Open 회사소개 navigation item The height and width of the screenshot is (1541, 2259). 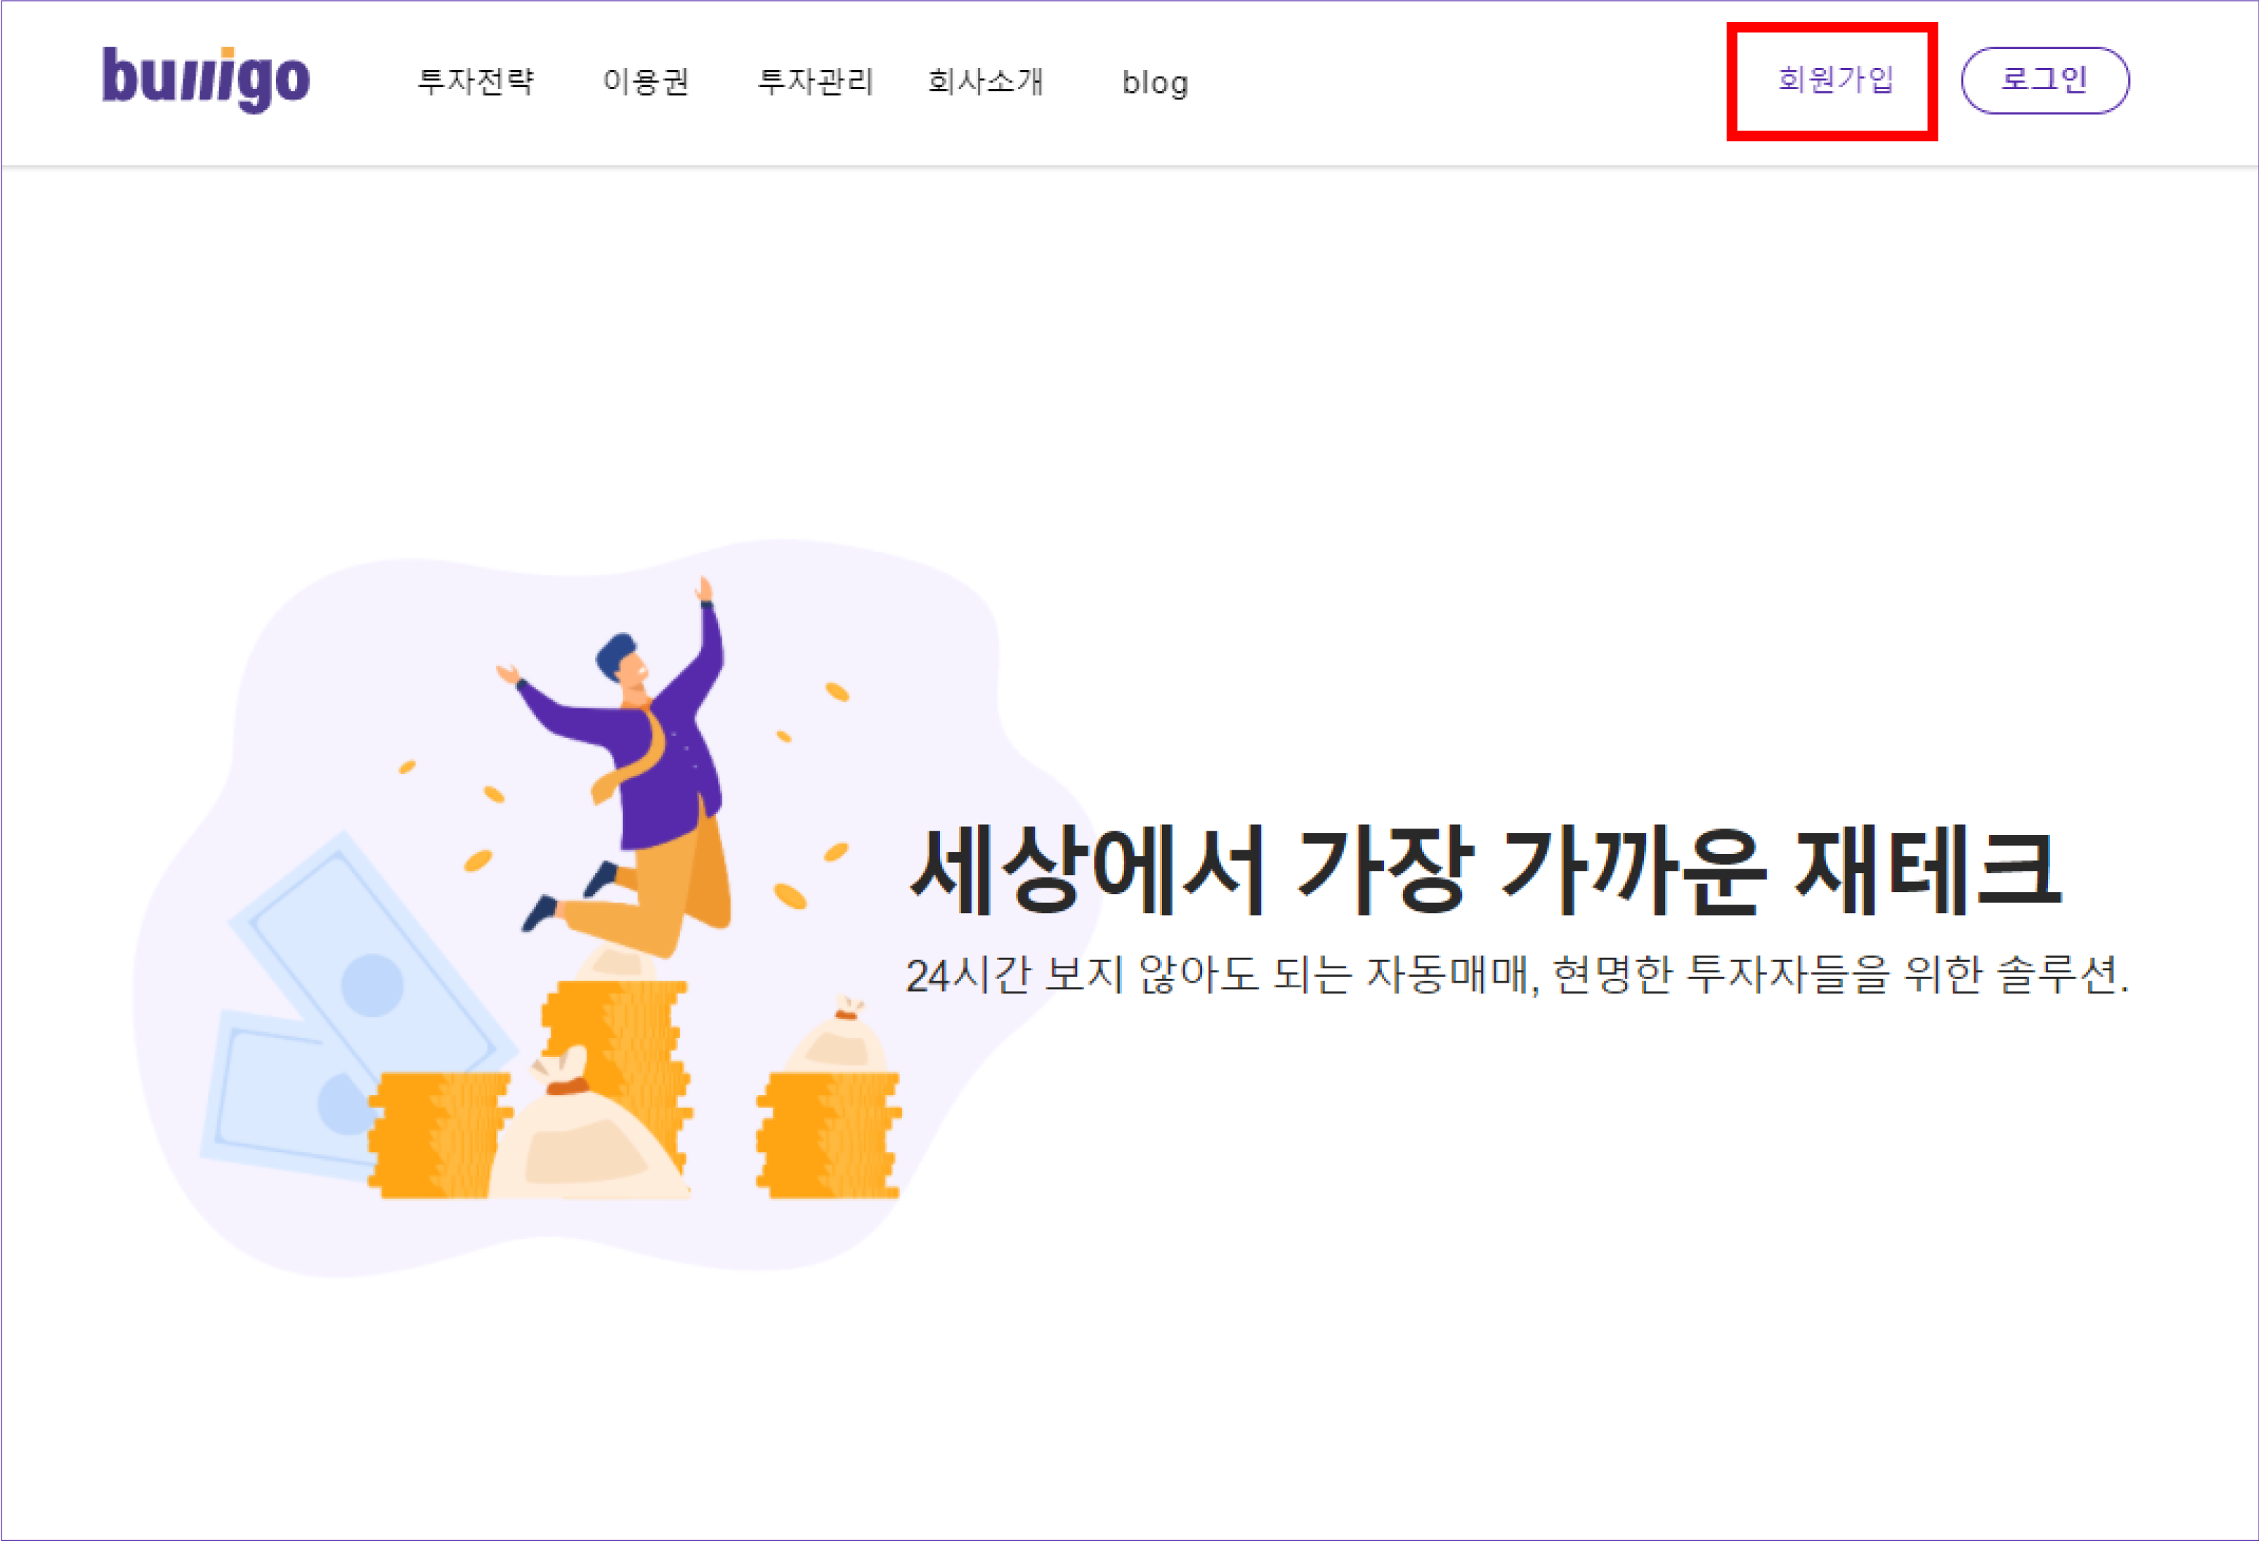[986, 82]
